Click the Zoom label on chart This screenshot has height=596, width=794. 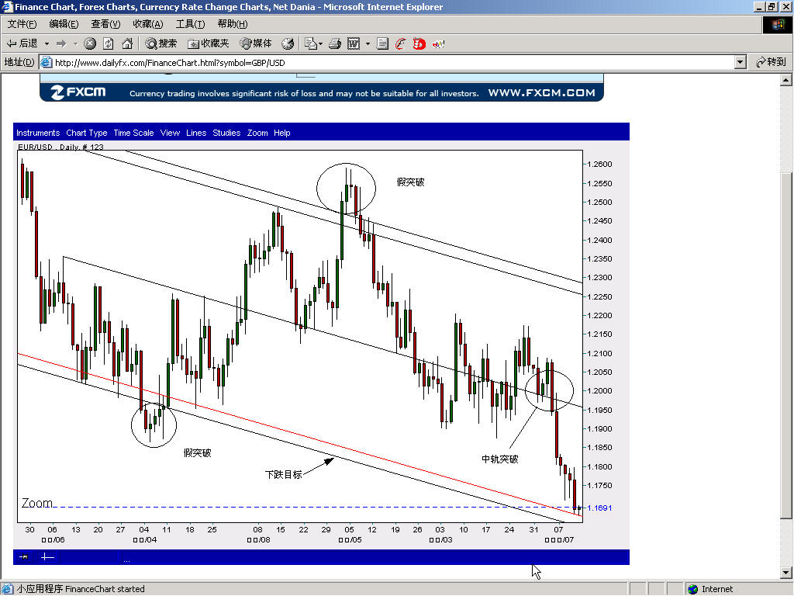tap(37, 503)
